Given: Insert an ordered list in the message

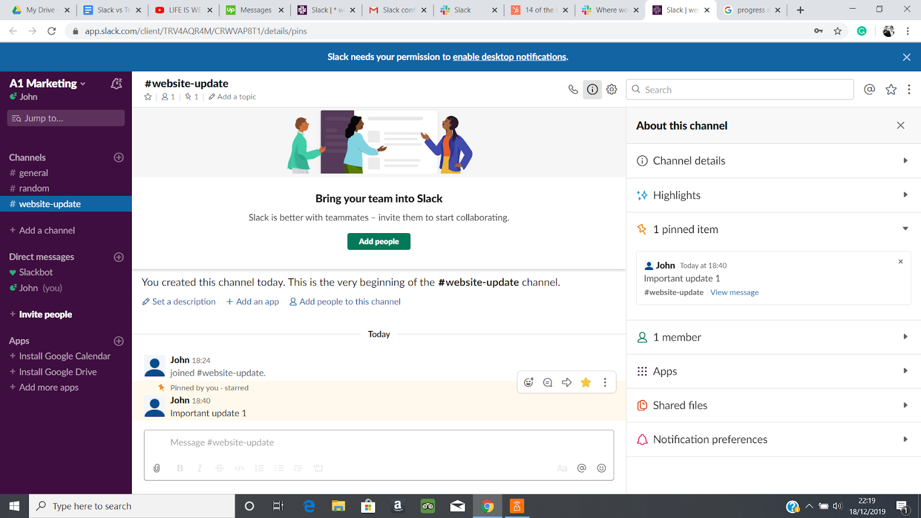Looking at the screenshot, I should click(x=260, y=468).
